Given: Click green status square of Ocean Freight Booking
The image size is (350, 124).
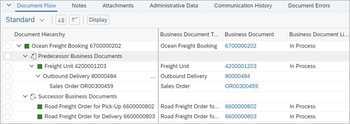Looking at the screenshot, I should tap(27, 46).
